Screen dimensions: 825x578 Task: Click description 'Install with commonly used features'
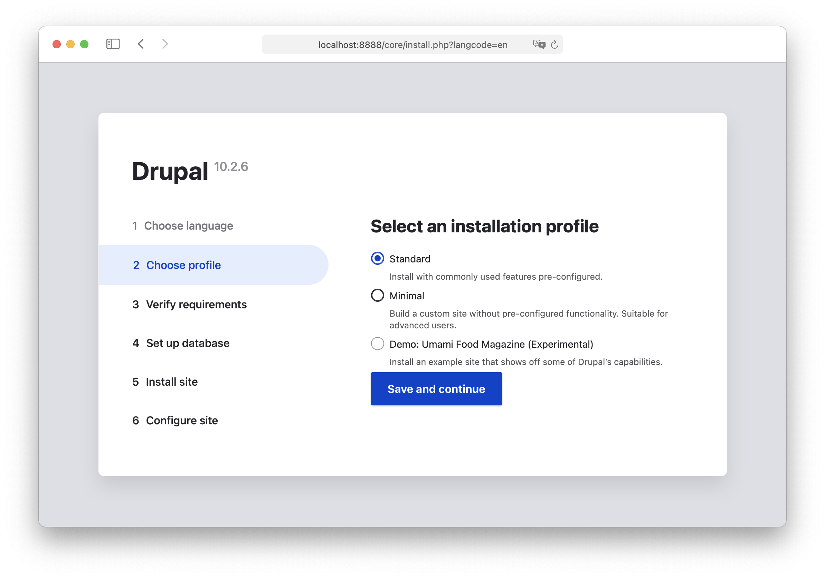(x=496, y=277)
